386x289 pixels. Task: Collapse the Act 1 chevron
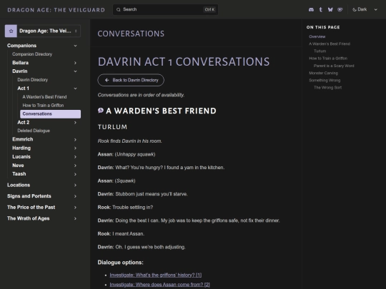[75, 88]
